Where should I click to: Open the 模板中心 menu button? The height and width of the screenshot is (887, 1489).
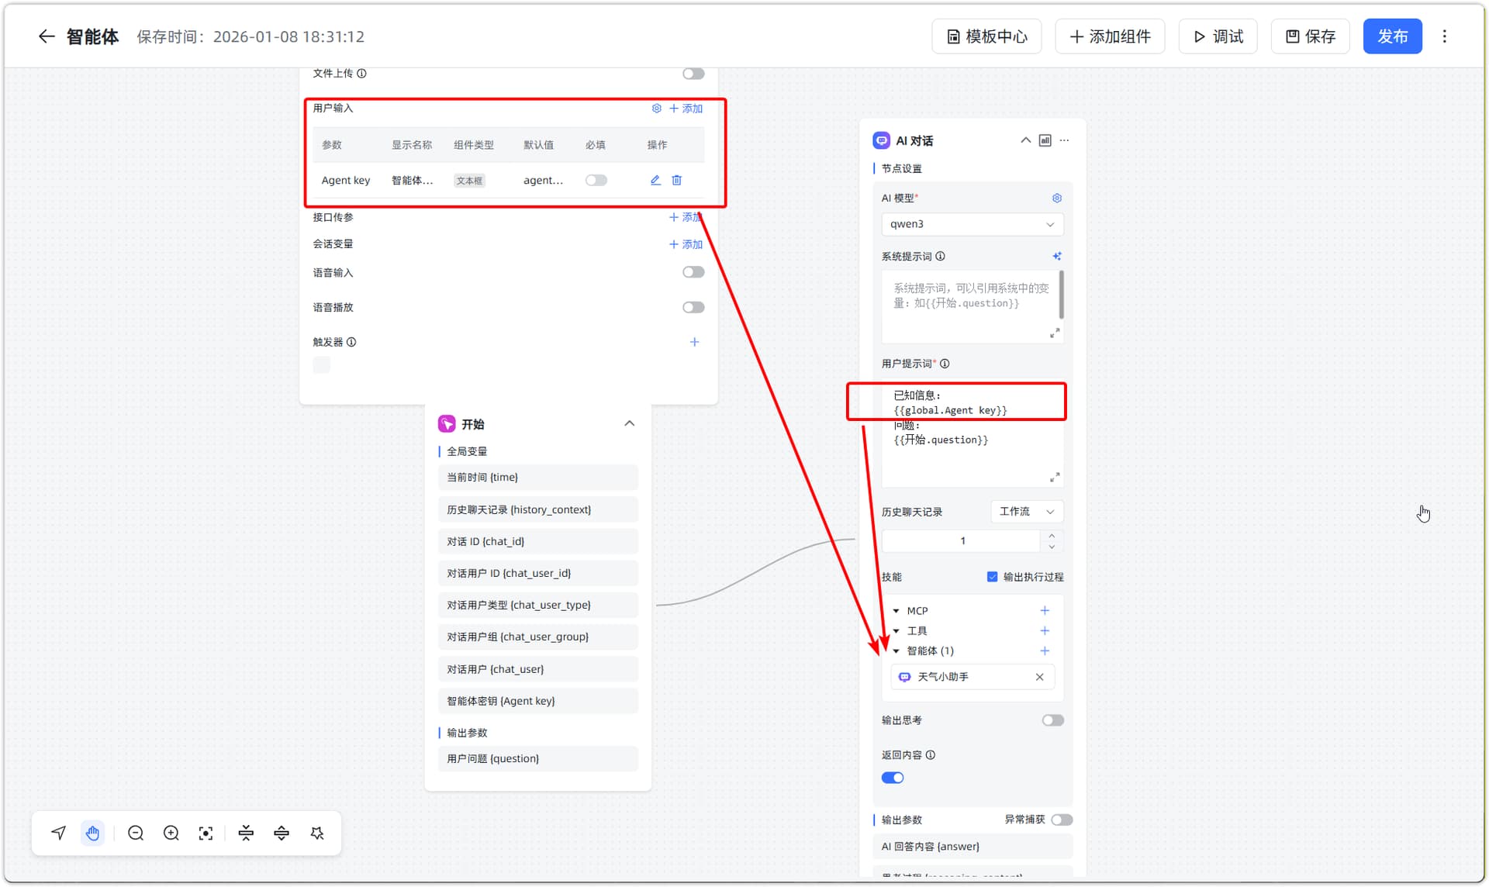tap(986, 36)
